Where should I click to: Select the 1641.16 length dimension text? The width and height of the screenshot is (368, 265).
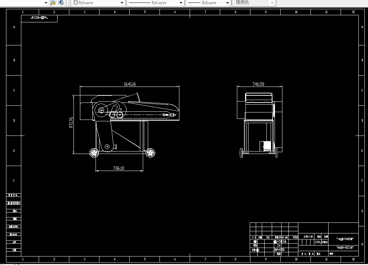130,84
